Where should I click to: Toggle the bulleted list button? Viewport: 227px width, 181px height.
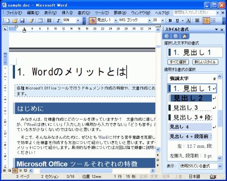coord(213,20)
